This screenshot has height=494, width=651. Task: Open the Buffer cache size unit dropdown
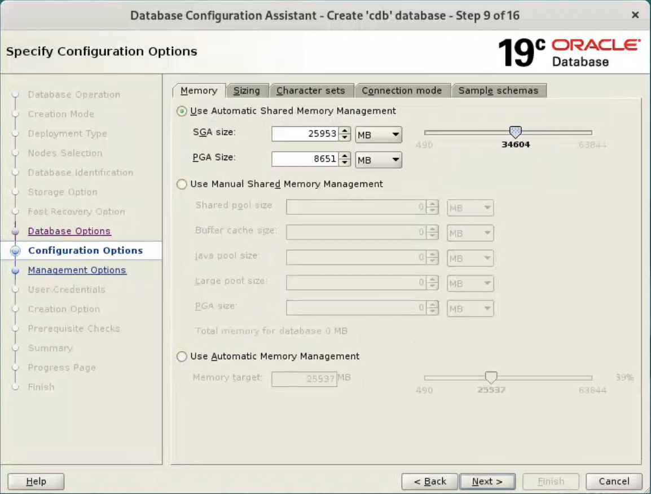(470, 233)
